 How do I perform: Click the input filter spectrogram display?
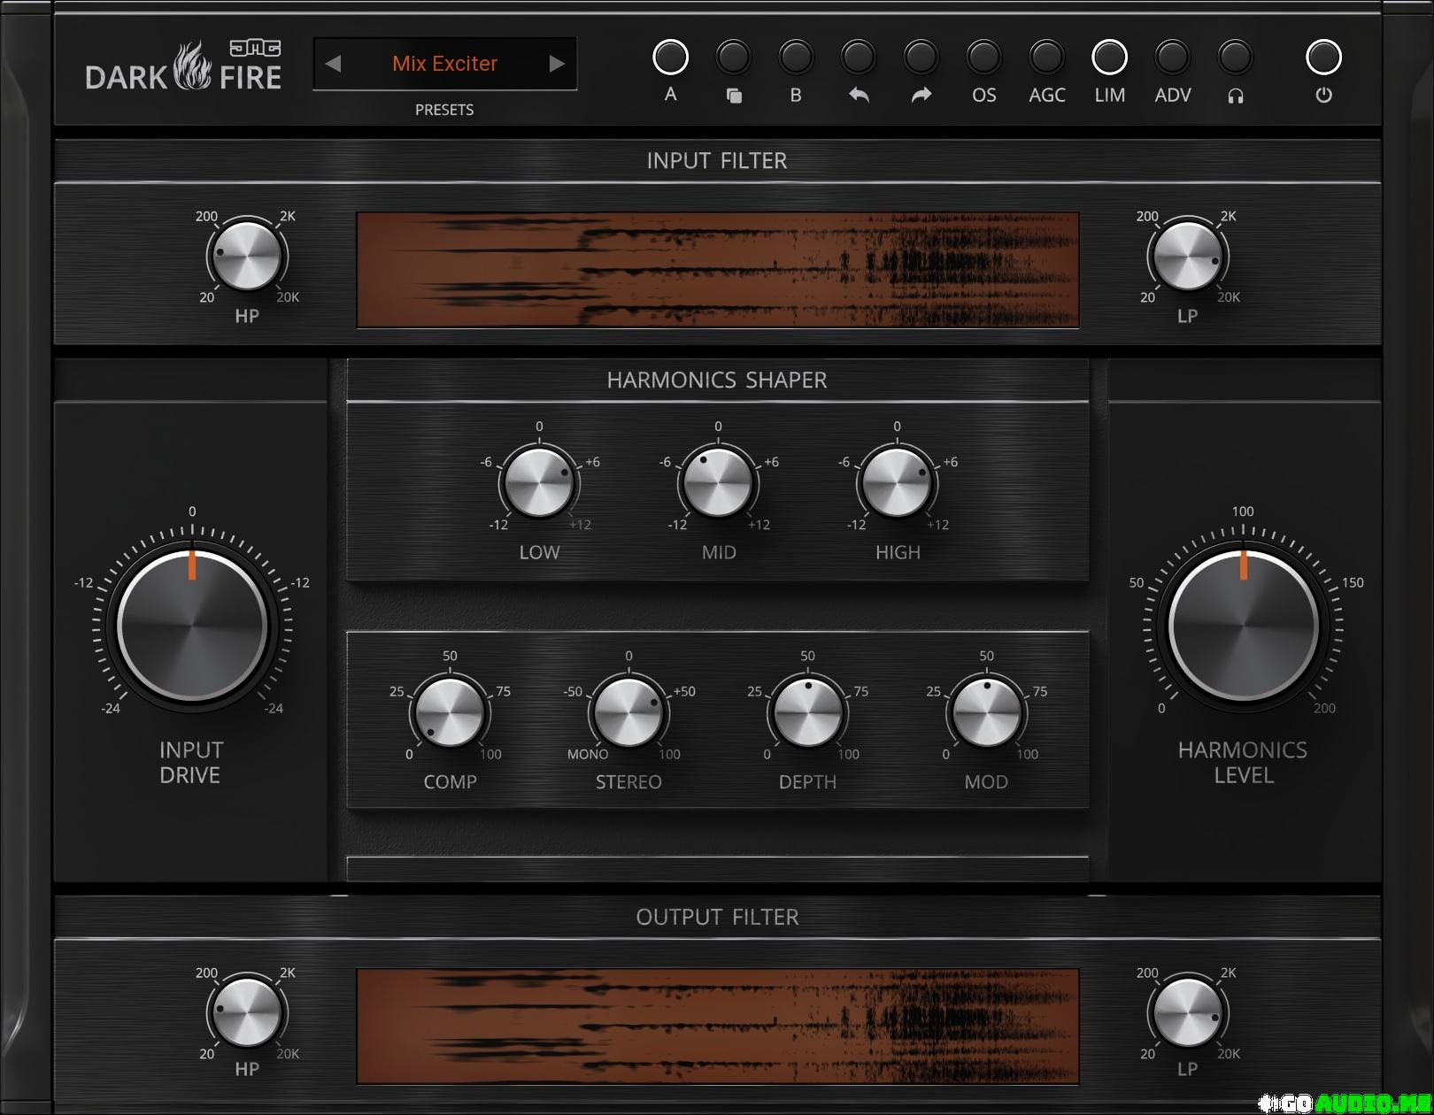(717, 270)
